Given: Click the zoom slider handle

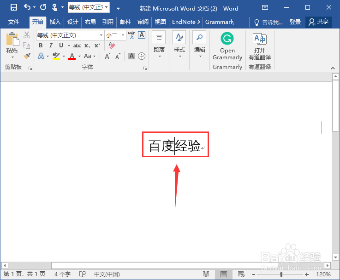Looking at the screenshot, I should (x=281, y=274).
